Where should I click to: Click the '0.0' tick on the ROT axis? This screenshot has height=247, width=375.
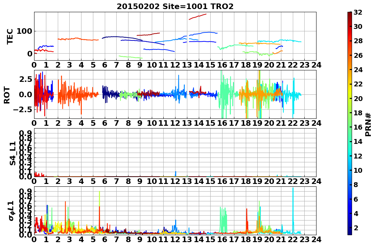coord(26,94)
